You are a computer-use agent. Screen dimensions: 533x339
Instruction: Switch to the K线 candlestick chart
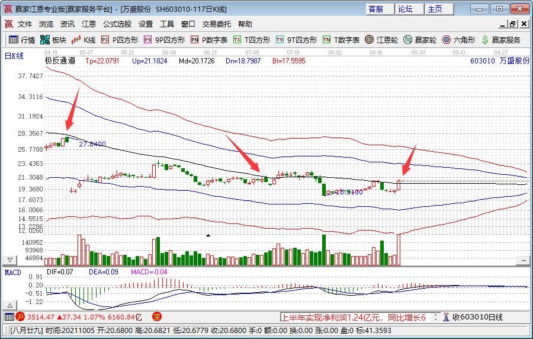click(84, 40)
